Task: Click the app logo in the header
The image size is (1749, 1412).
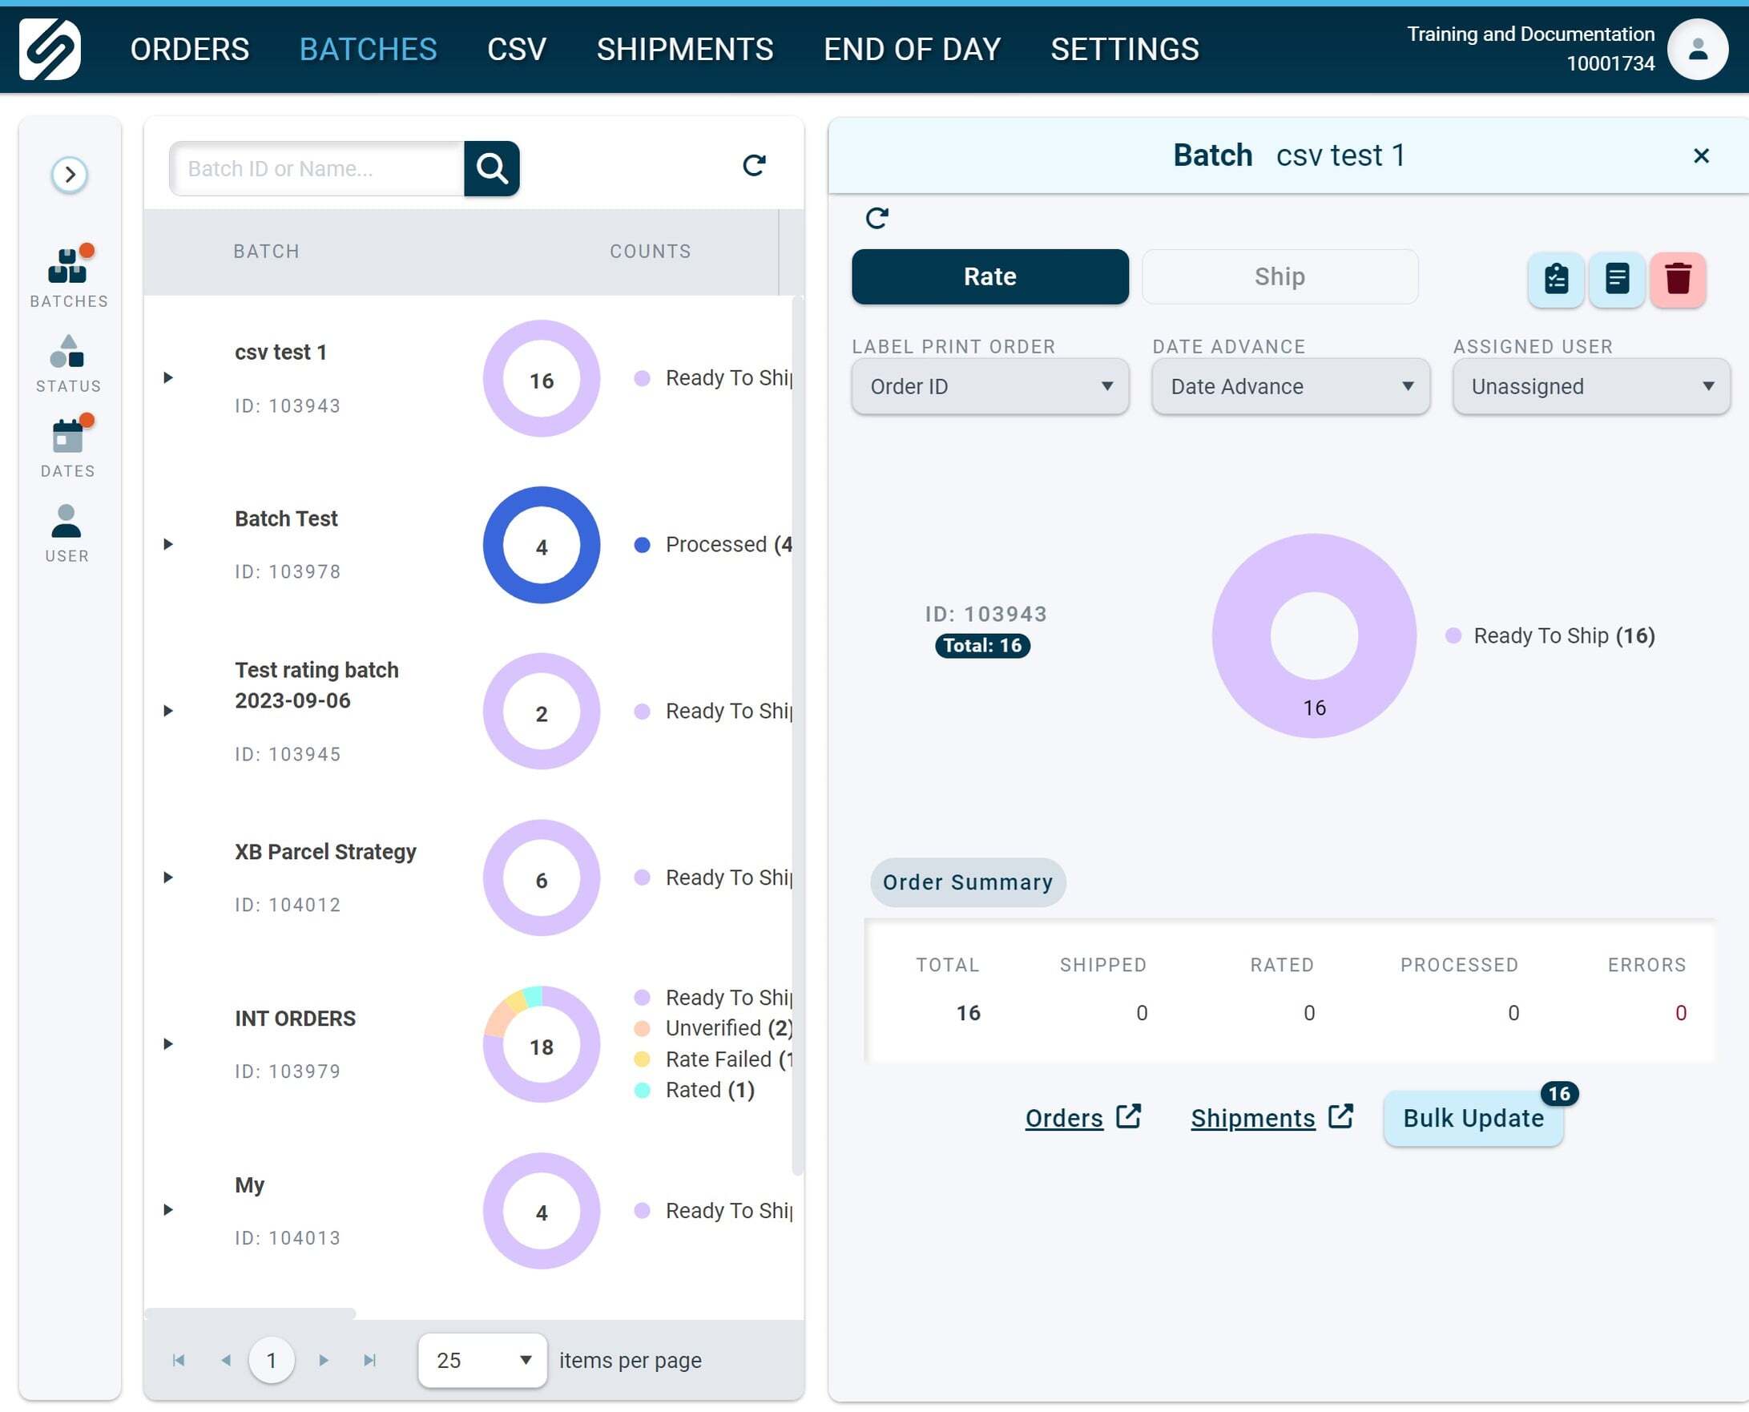Action: click(x=50, y=49)
